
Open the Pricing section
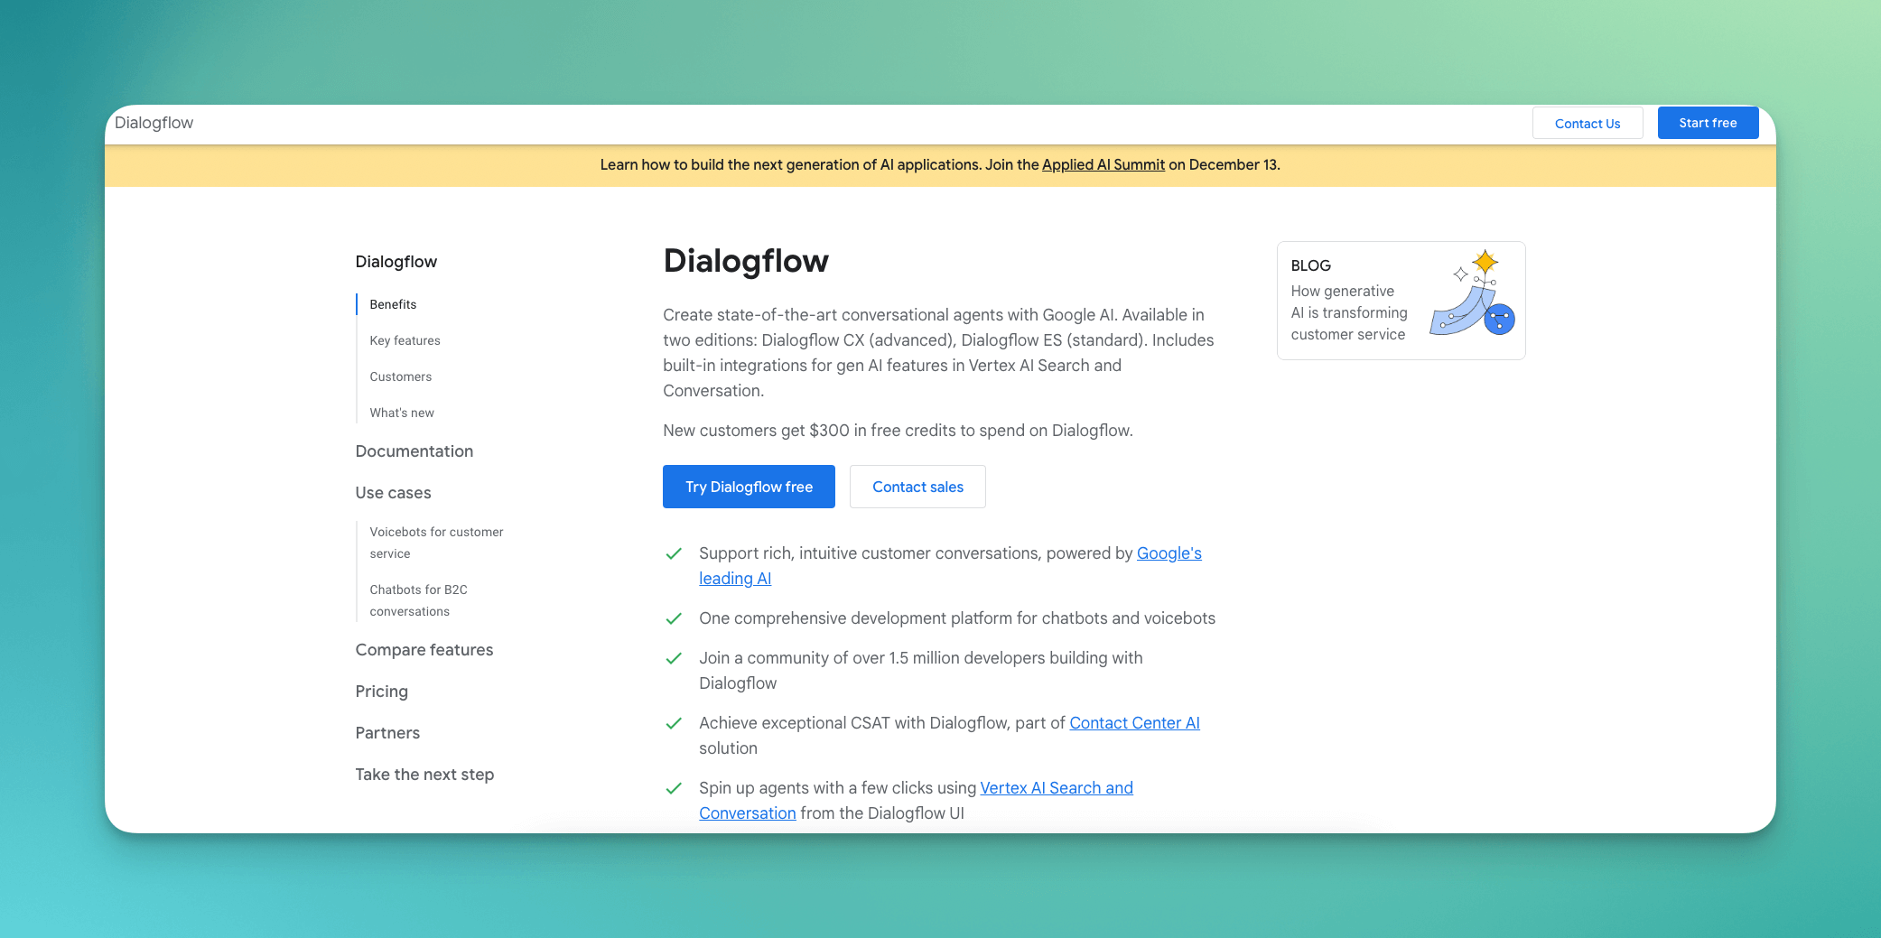point(381,692)
